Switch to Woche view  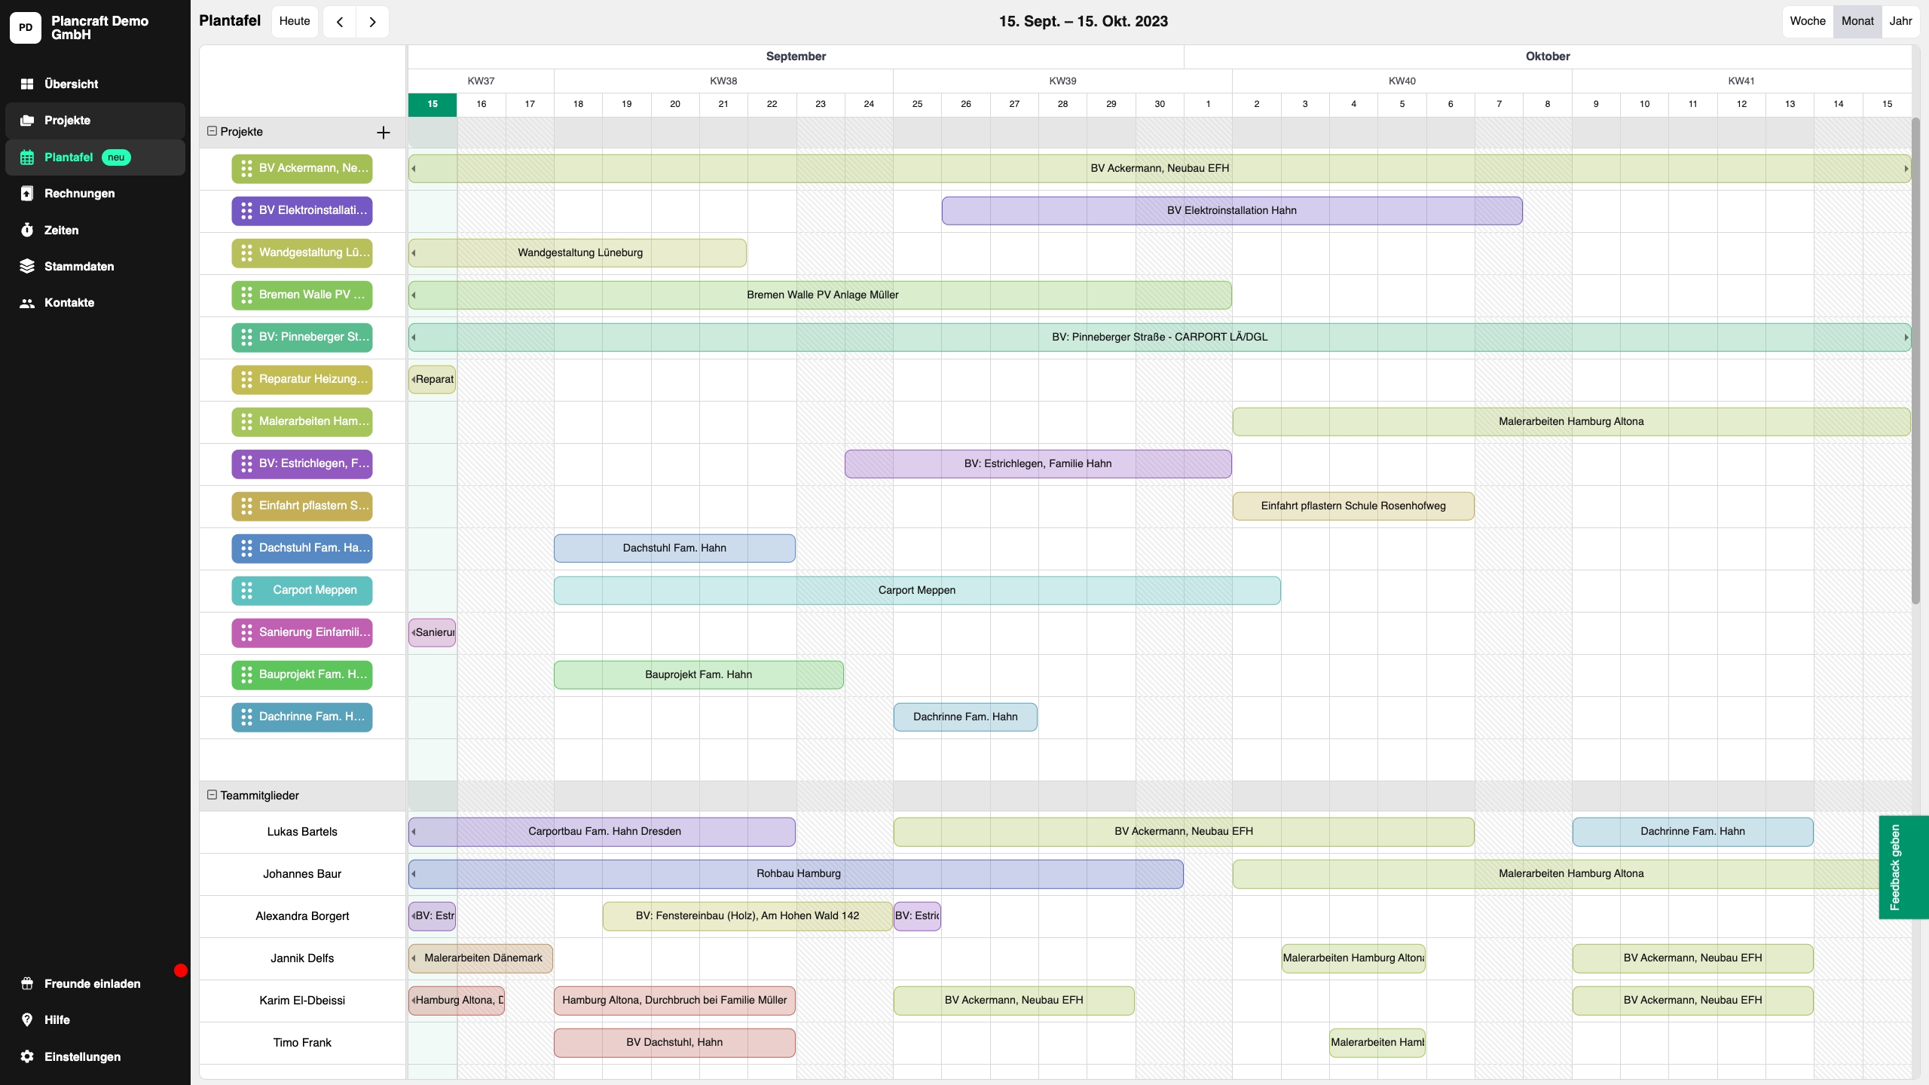1808,21
